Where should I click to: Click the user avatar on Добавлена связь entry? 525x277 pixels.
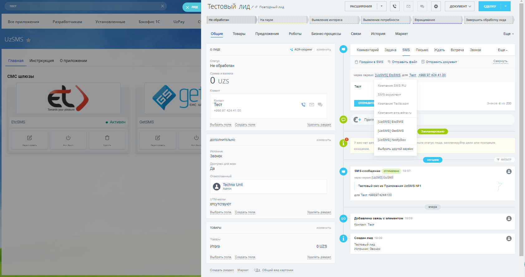[x=509, y=219]
